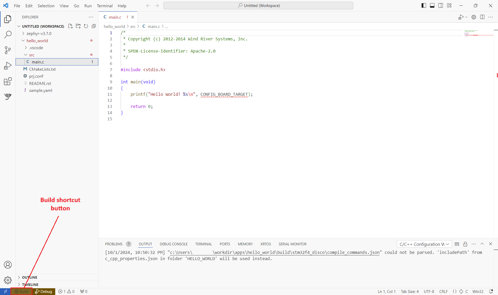Click the Search icon in activity bar

coord(8,34)
